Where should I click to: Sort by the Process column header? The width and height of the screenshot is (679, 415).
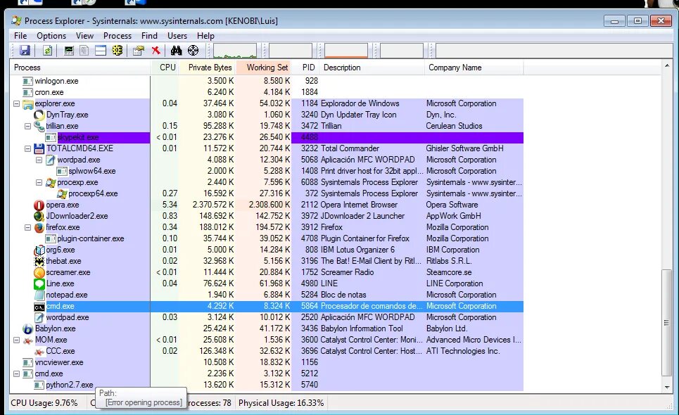click(80, 68)
